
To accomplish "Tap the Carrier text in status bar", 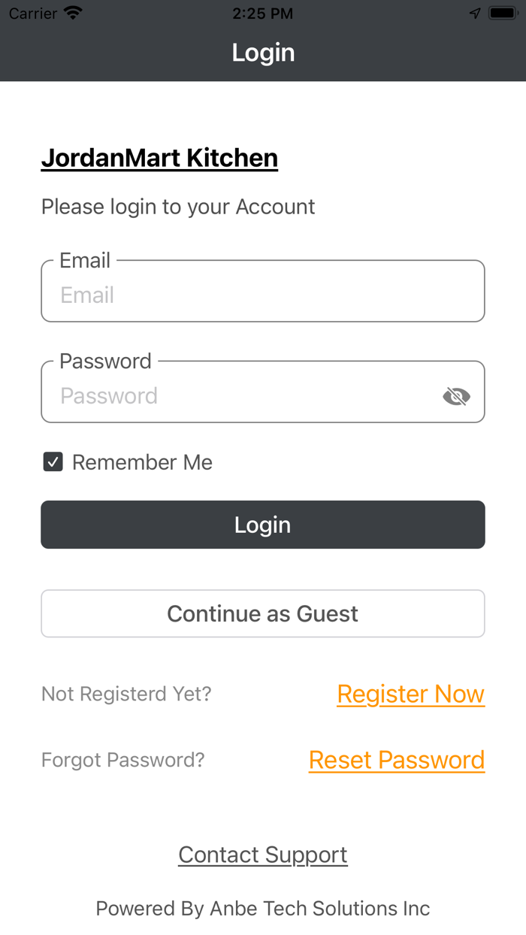I will tap(33, 13).
